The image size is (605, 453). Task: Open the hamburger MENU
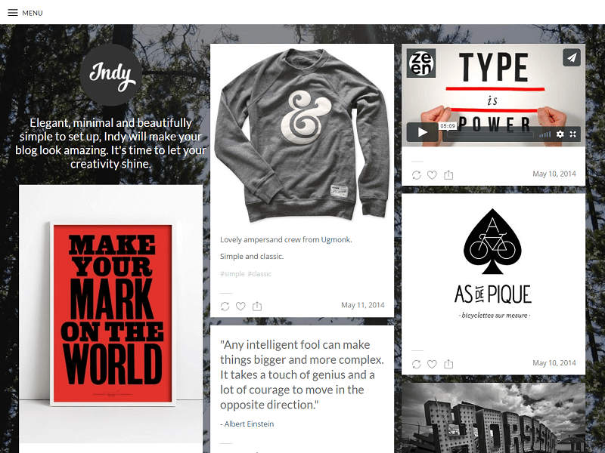point(25,13)
